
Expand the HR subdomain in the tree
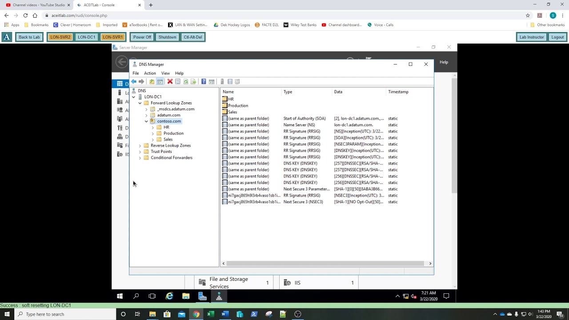[152, 128]
